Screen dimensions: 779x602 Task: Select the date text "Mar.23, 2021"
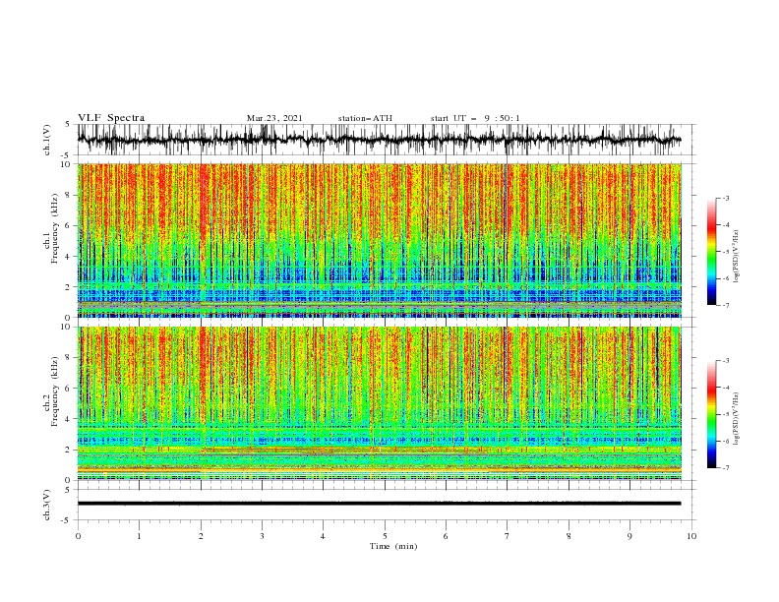coord(274,118)
